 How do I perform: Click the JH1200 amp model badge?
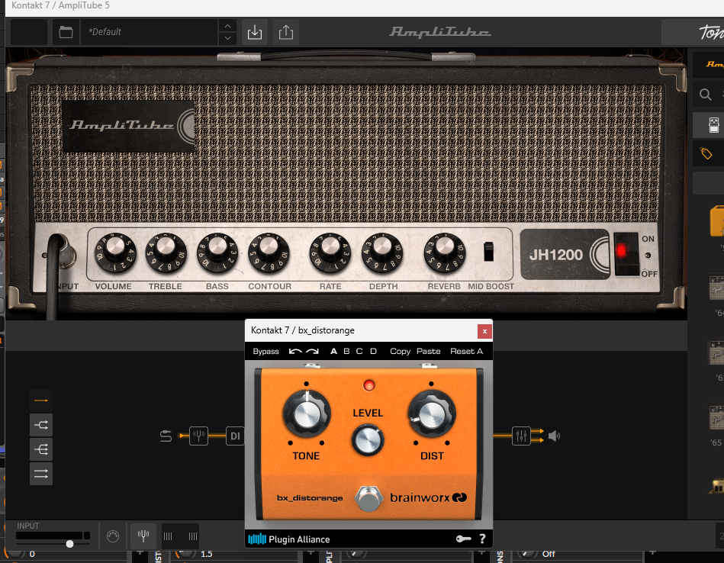tap(565, 255)
